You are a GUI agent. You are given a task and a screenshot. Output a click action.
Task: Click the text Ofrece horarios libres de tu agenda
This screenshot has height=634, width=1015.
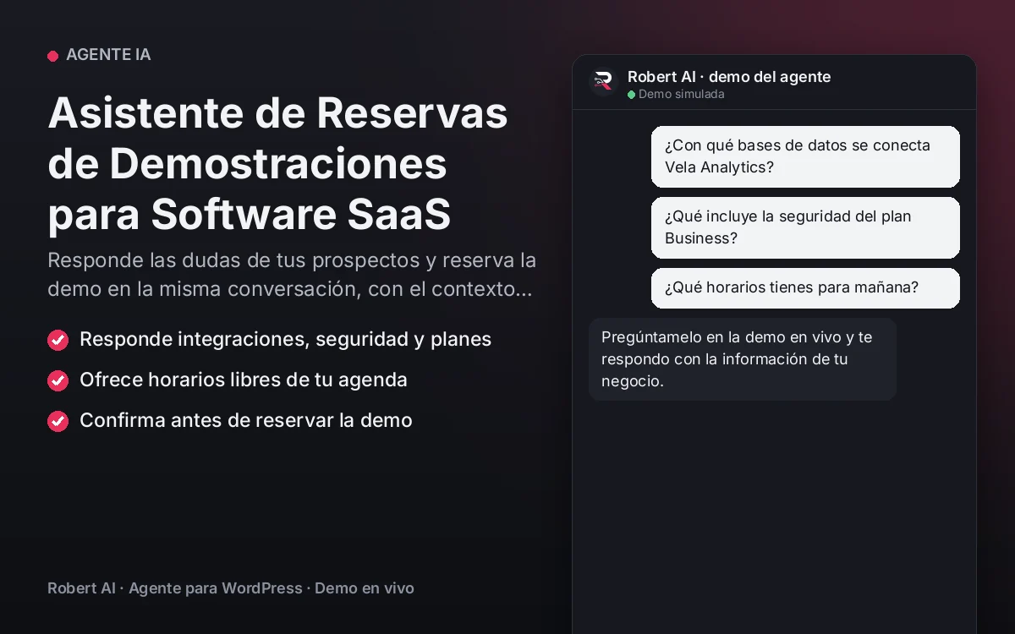[244, 380]
